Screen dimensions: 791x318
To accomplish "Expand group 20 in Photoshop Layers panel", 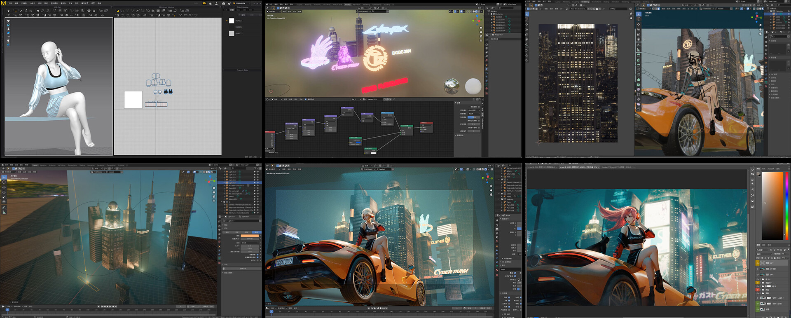I will (761, 279).
